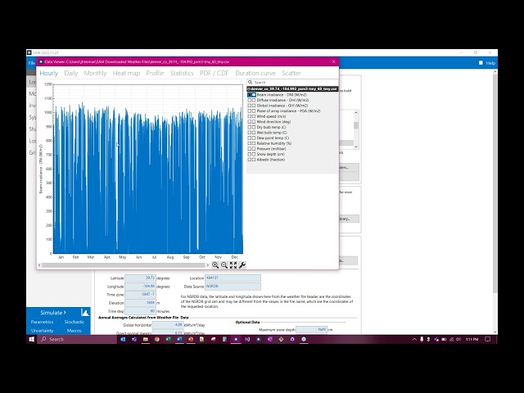Enable right-axis checkbox for Wind direction

click(254, 122)
